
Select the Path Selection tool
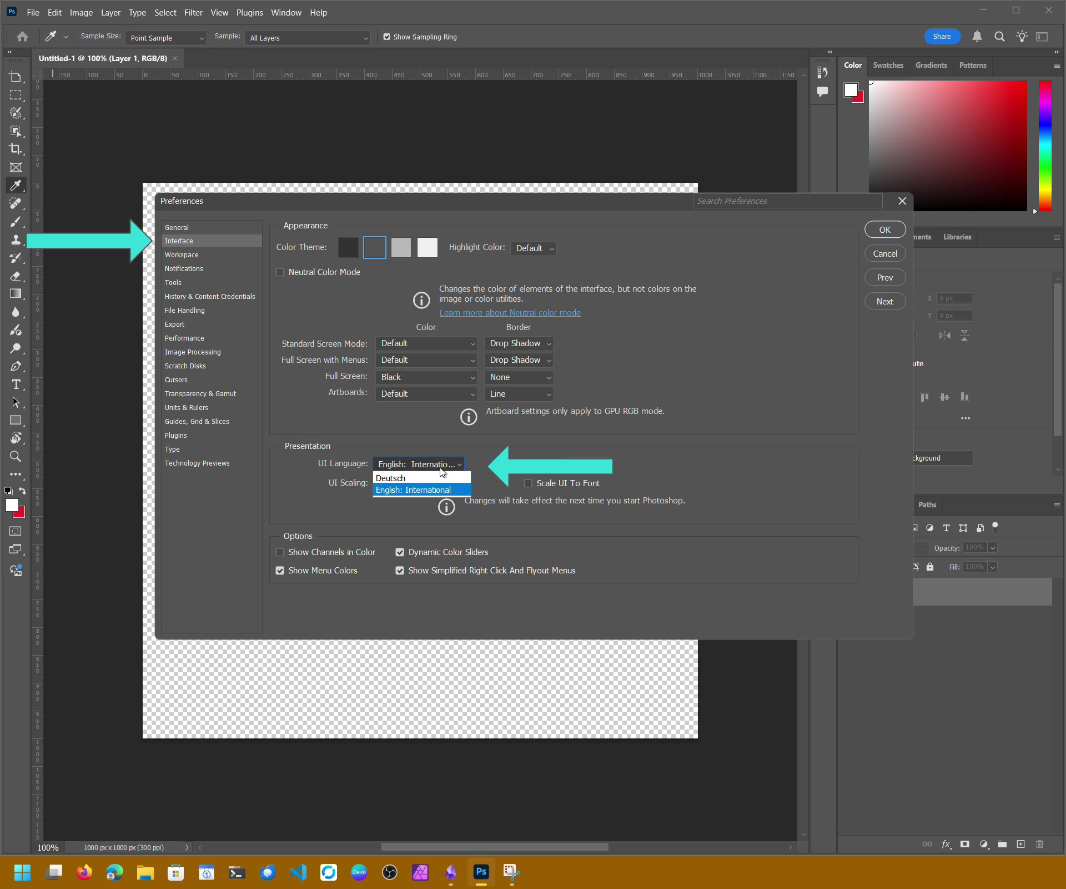16,402
